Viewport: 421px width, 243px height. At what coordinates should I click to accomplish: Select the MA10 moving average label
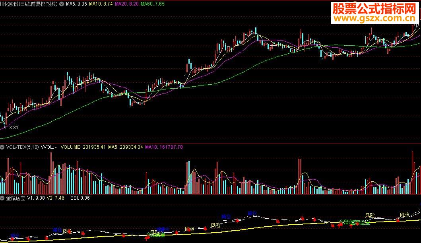point(101,4)
